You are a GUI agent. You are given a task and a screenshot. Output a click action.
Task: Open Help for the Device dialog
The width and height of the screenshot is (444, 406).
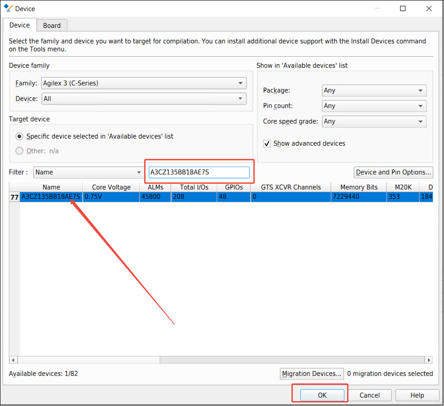417,395
